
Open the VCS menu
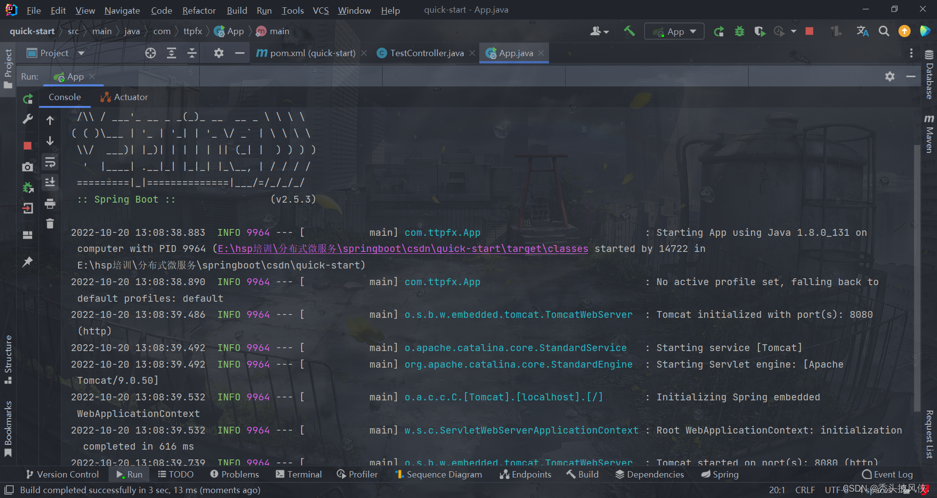[x=321, y=10]
